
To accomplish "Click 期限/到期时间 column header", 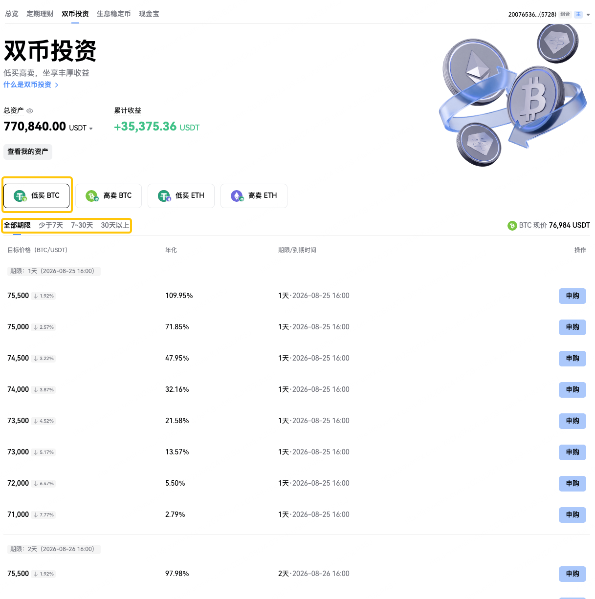I will point(297,250).
